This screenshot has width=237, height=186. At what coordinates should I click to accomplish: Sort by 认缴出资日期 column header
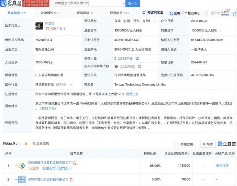(203, 153)
